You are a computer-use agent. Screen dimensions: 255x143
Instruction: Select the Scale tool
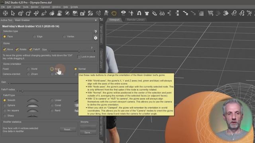(44, 13)
